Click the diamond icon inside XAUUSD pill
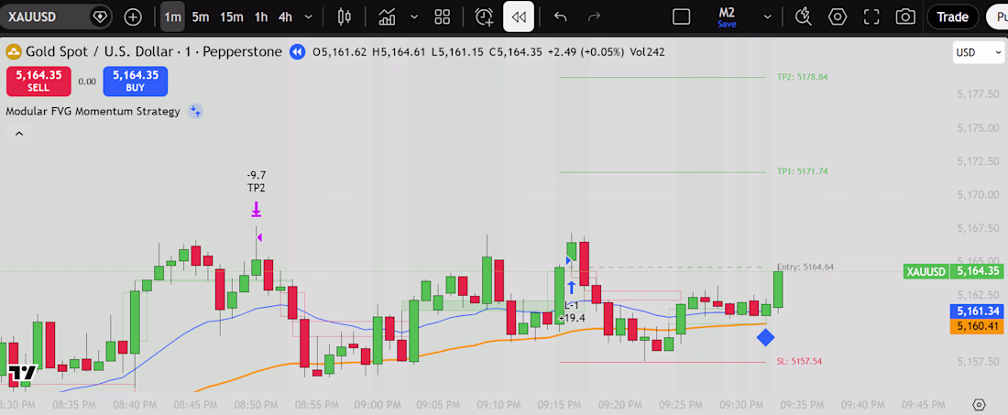This screenshot has height=415, width=1008. click(99, 17)
